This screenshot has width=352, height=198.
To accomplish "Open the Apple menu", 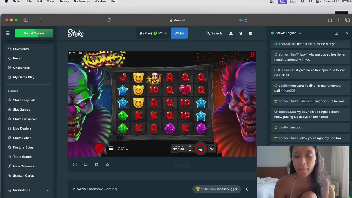I will pos(6,2).
